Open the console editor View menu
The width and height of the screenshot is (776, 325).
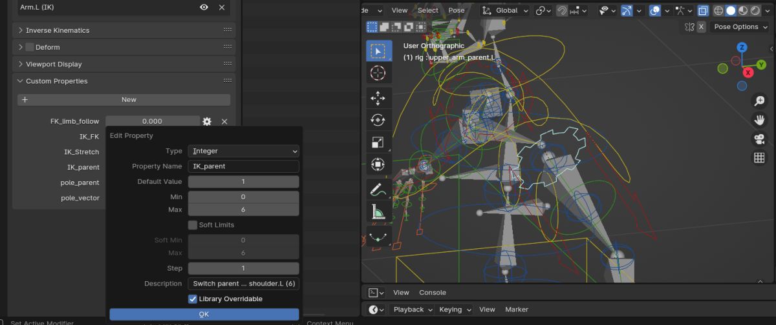[401, 293]
